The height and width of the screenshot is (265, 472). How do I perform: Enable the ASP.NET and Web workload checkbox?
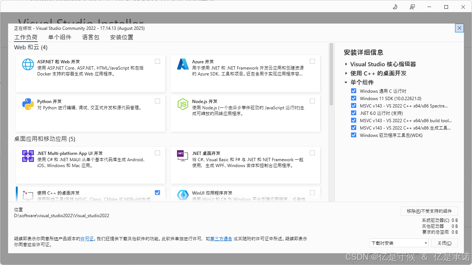[157, 61]
